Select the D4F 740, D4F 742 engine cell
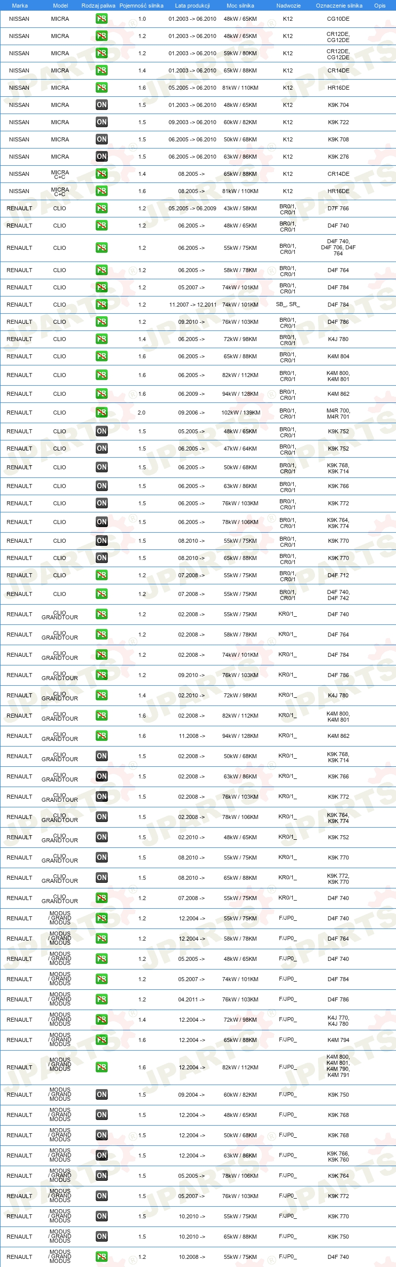Viewport: 396px width, 1267px height. tap(338, 595)
